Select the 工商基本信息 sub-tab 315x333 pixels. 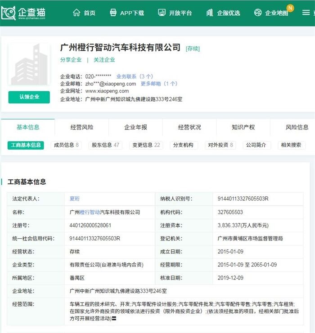tap(26, 145)
